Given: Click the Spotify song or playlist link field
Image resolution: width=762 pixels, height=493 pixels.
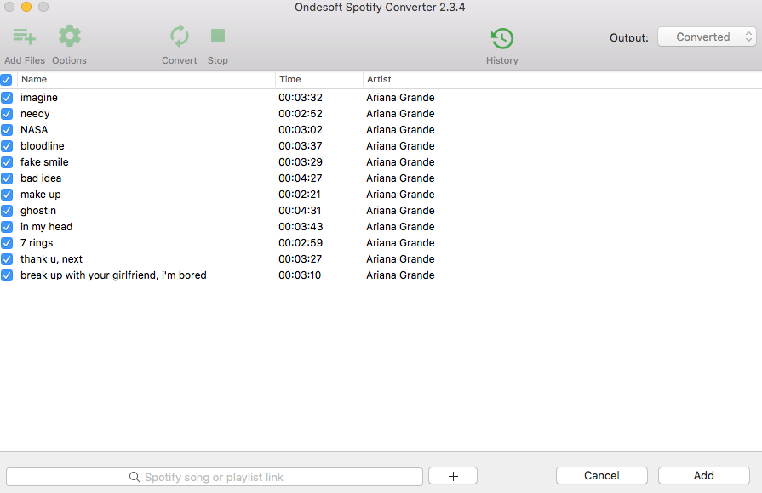Looking at the screenshot, I should pos(215,477).
